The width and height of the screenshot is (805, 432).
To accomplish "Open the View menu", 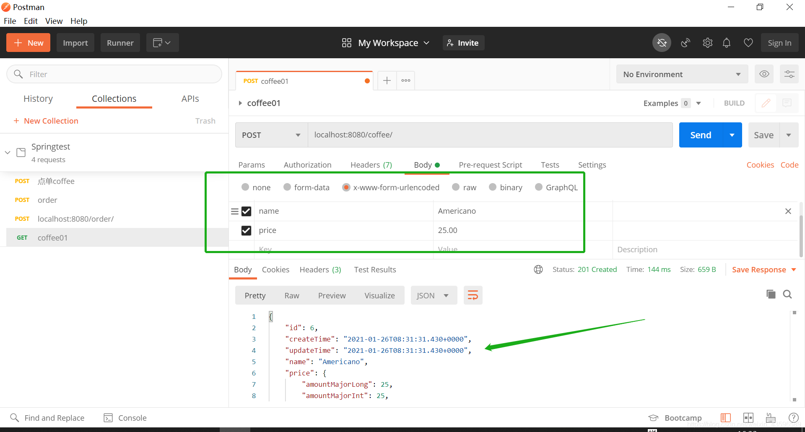I will point(54,21).
